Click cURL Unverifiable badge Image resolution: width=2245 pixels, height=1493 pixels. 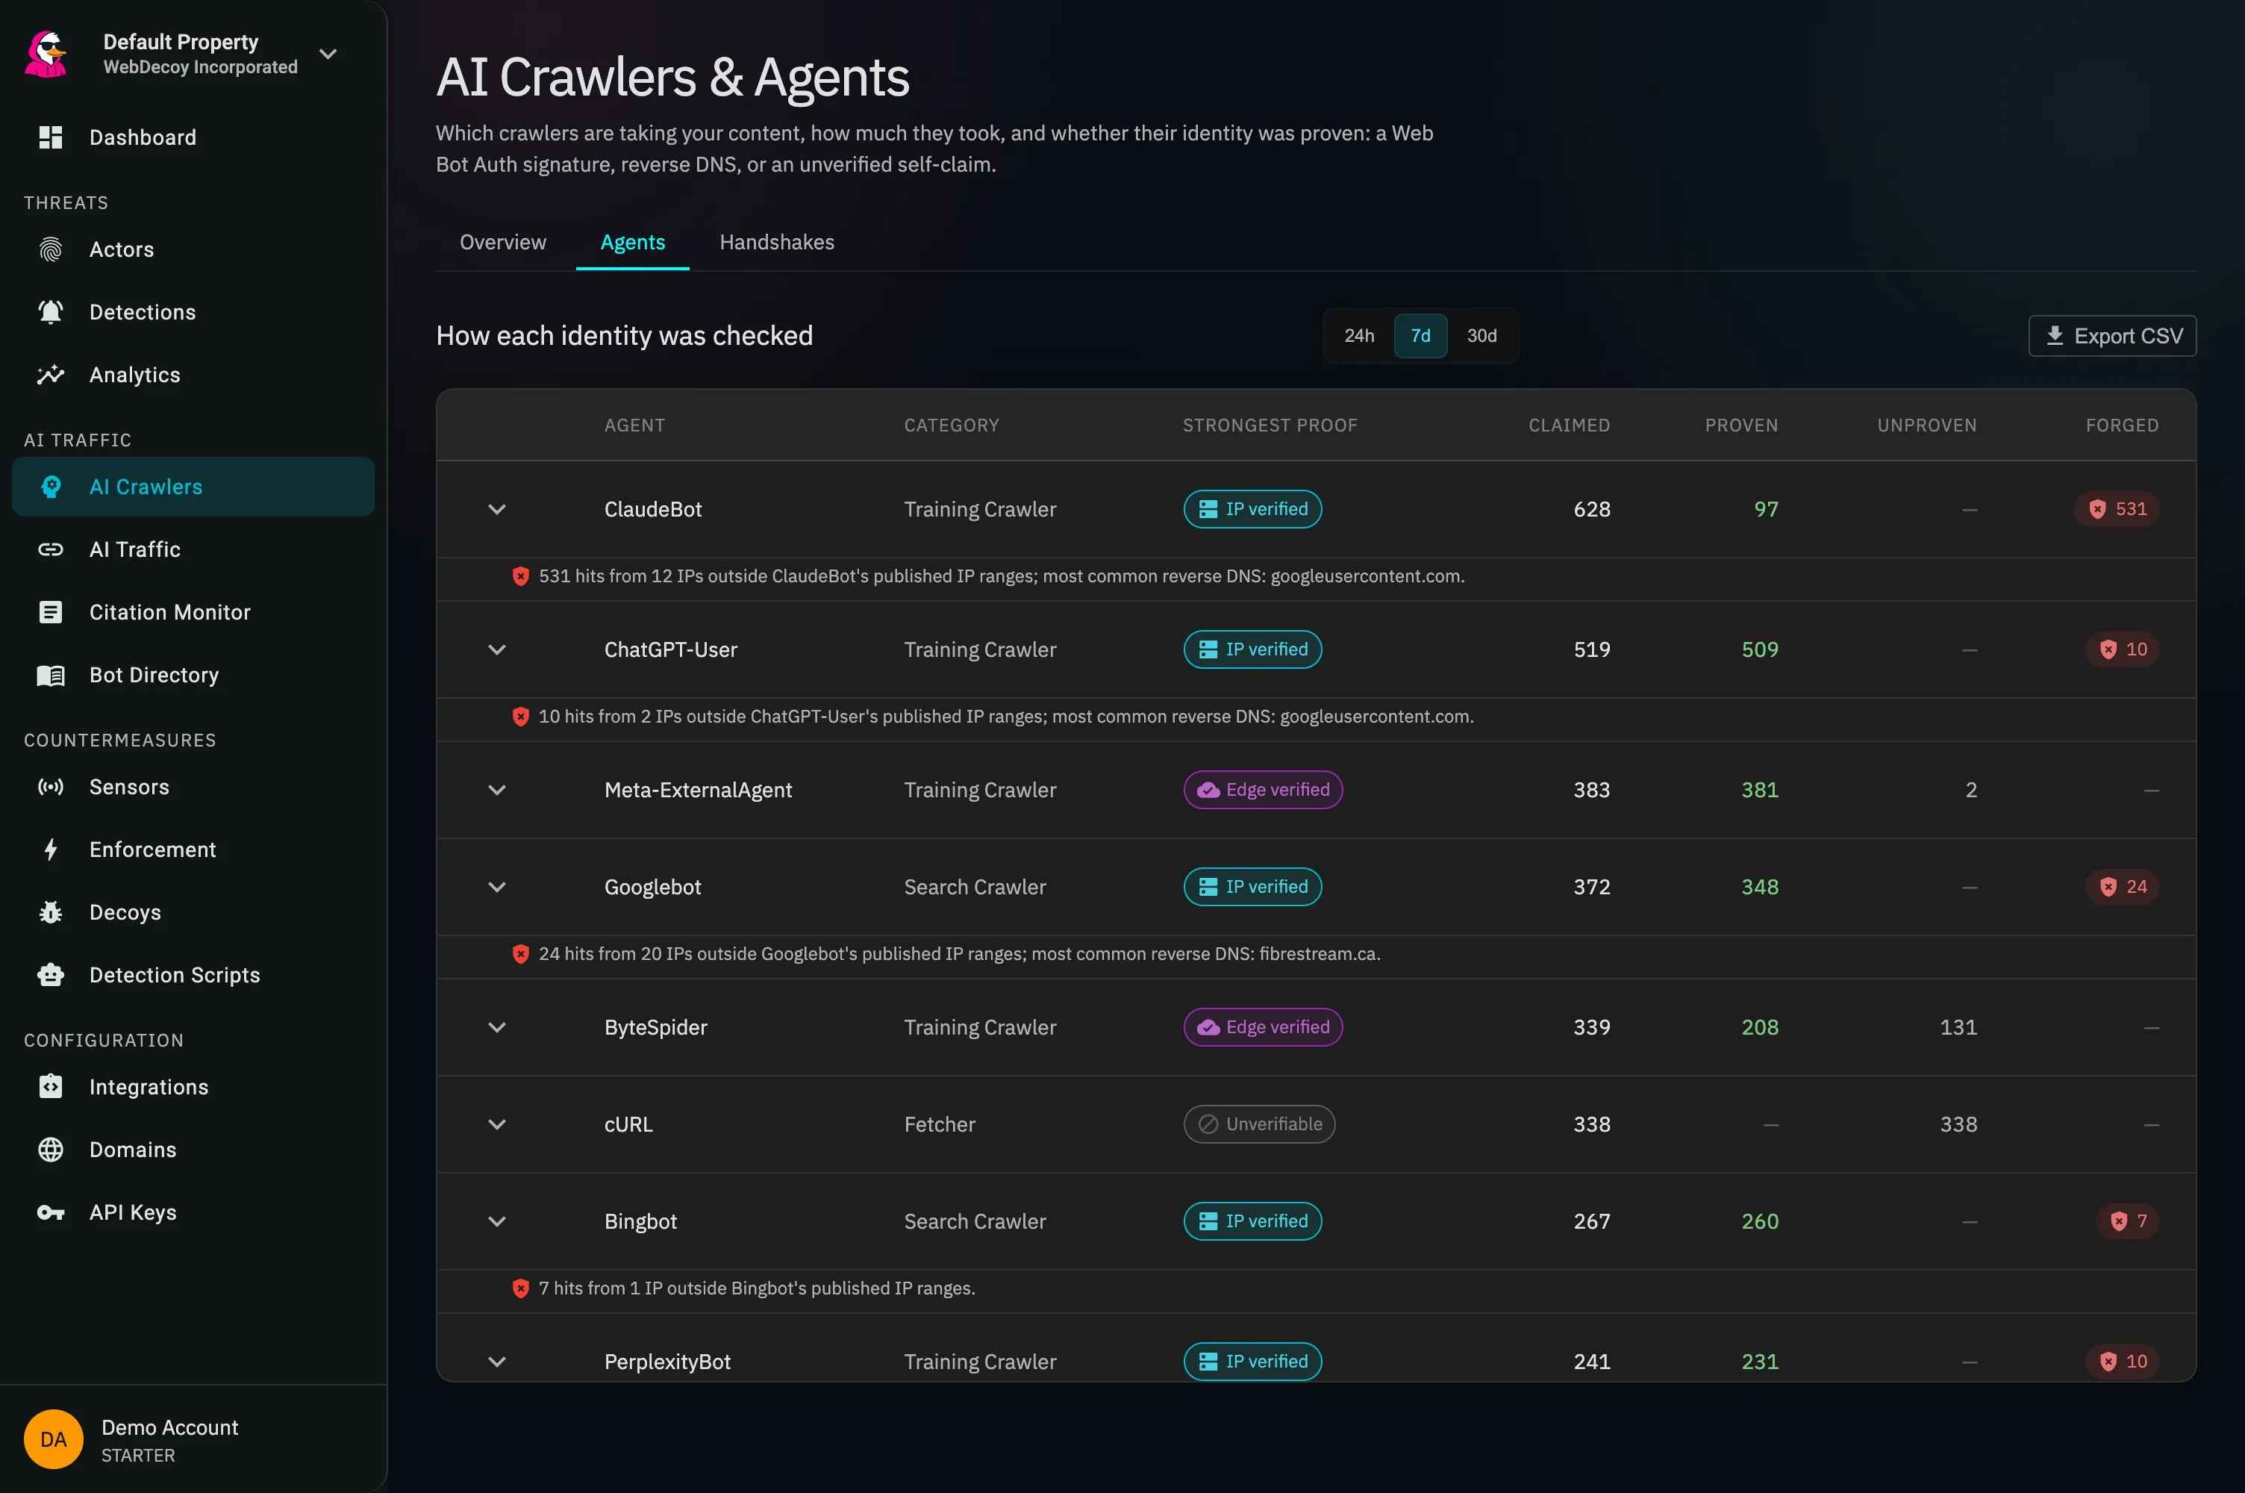click(x=1259, y=1124)
